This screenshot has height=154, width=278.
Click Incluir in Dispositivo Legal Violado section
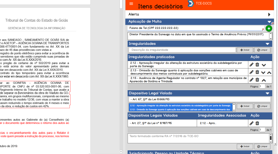pyautogui.click(x=245, y=106)
